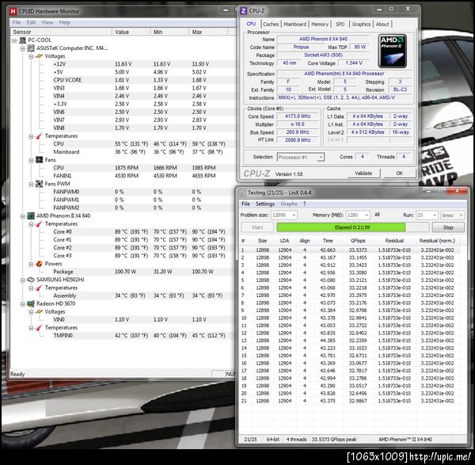Switch to the Mainboard tab in CPU-Z
The height and width of the screenshot is (465, 475).
point(294,25)
